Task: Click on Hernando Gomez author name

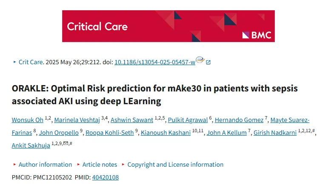Action: 239,120
